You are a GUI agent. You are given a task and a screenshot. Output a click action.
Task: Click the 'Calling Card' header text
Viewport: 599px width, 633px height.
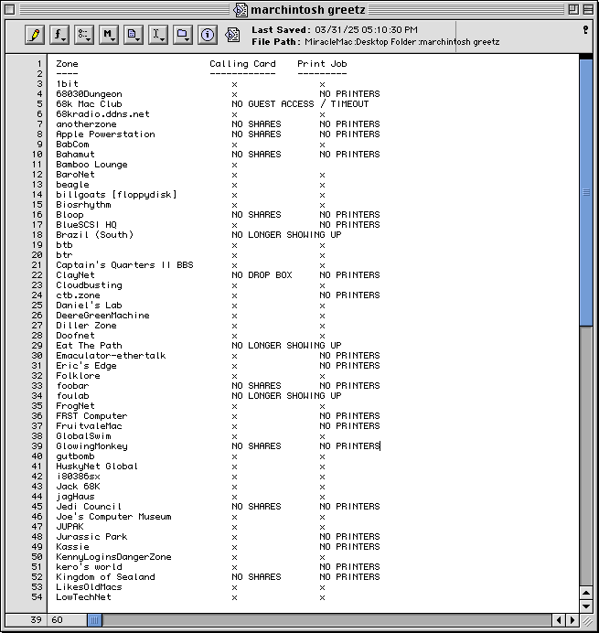[x=242, y=64]
